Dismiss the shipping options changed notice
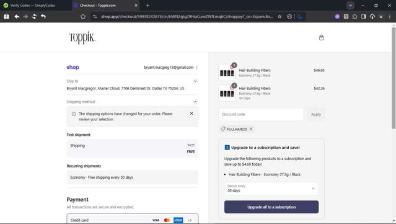This screenshot has width=396, height=224. 191,114
